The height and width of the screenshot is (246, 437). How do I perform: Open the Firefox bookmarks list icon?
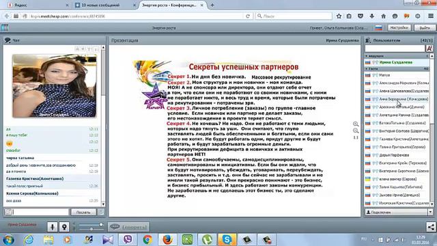[x=349, y=16]
